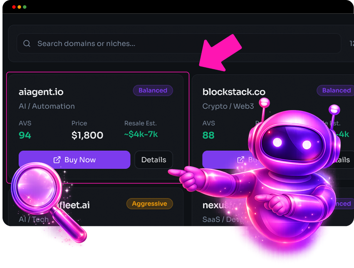Click the external-link icon on aiagent.io Buy Now

(57, 160)
